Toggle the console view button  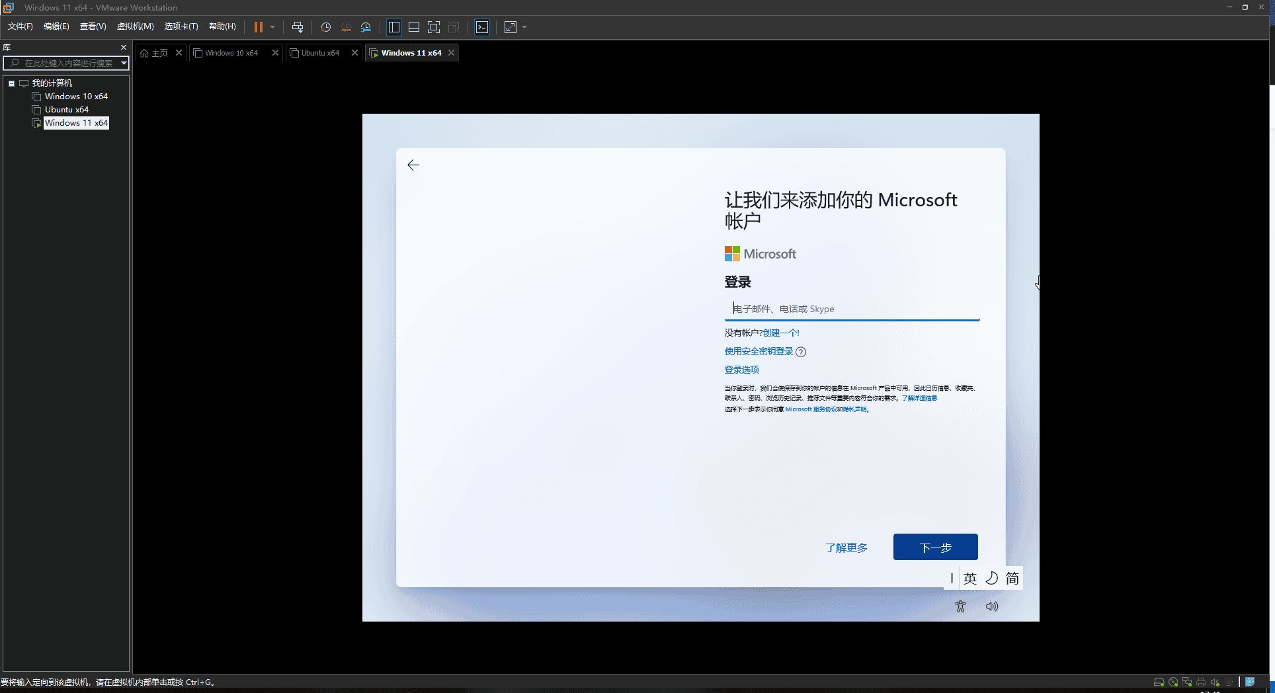click(482, 27)
